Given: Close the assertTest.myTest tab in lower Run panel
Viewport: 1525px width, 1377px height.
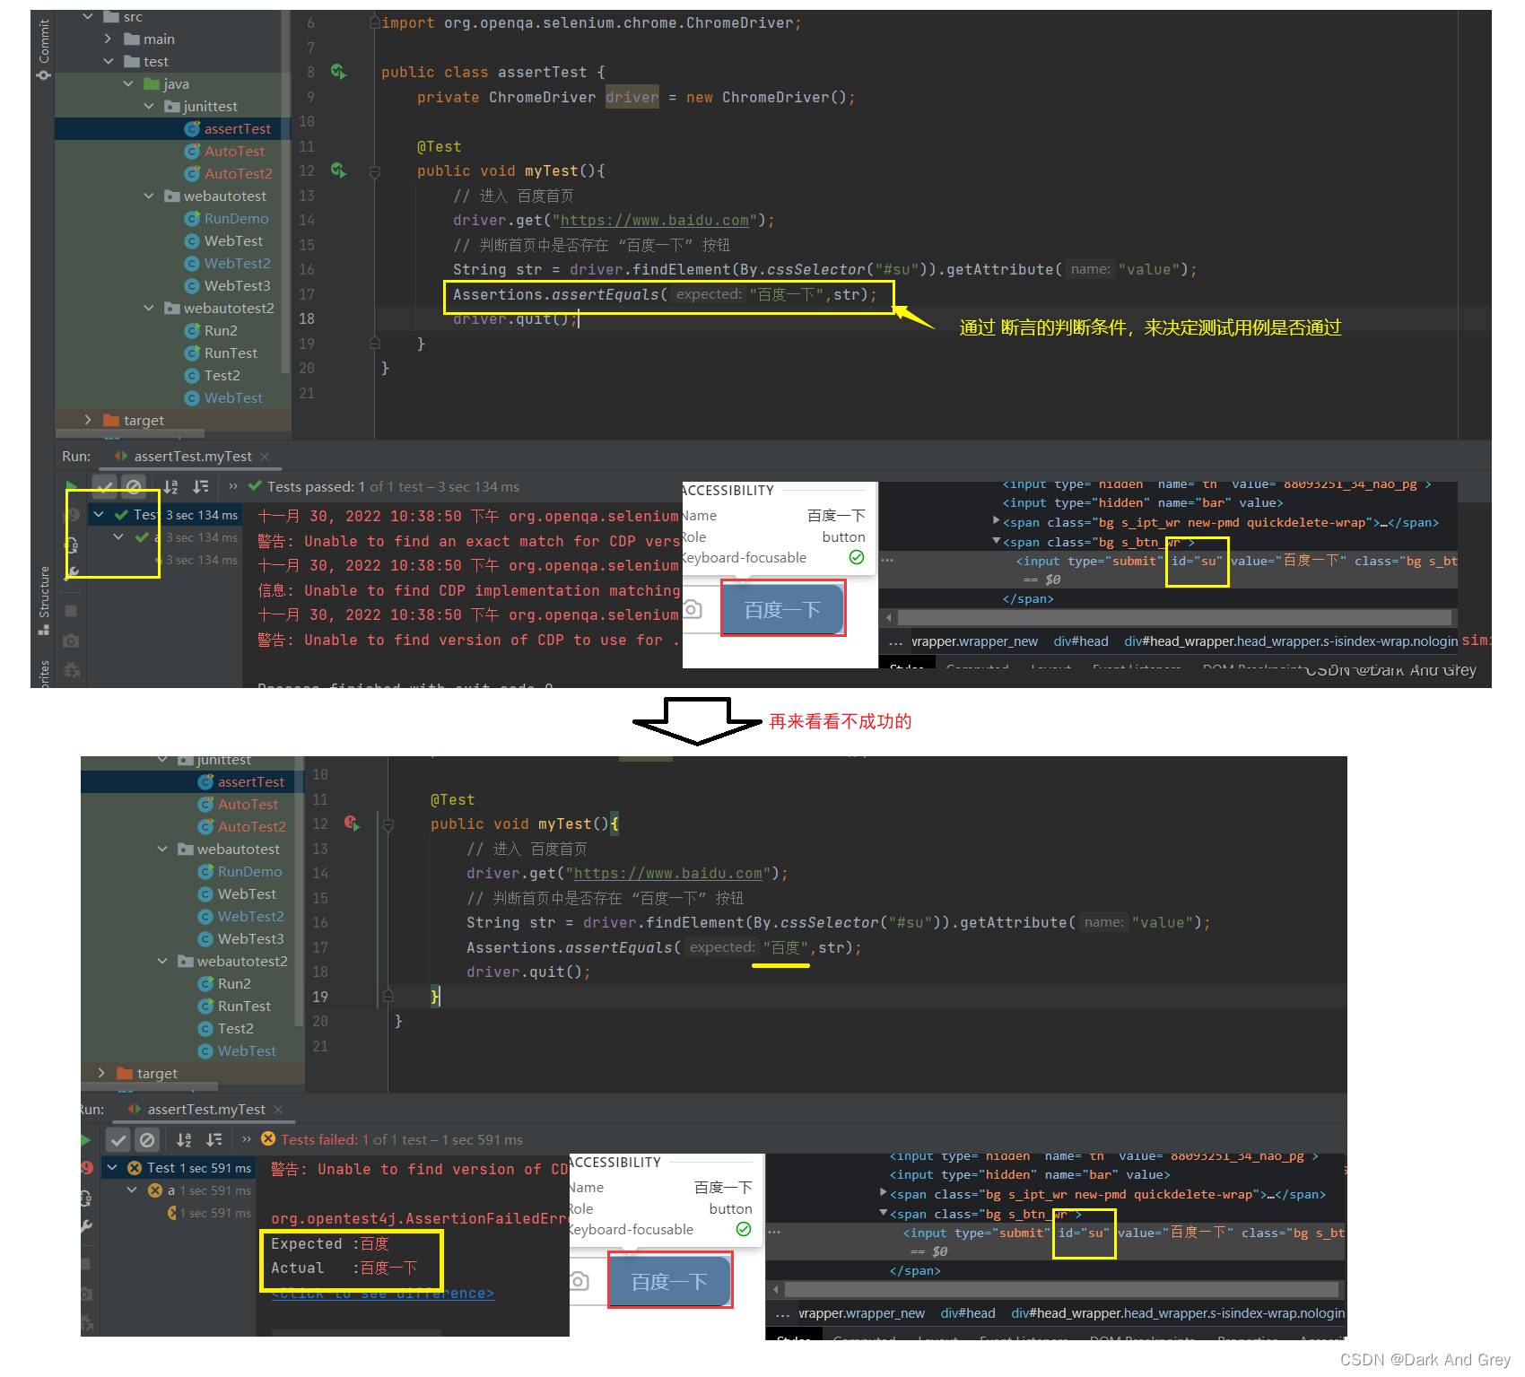Looking at the screenshot, I should click(278, 1110).
